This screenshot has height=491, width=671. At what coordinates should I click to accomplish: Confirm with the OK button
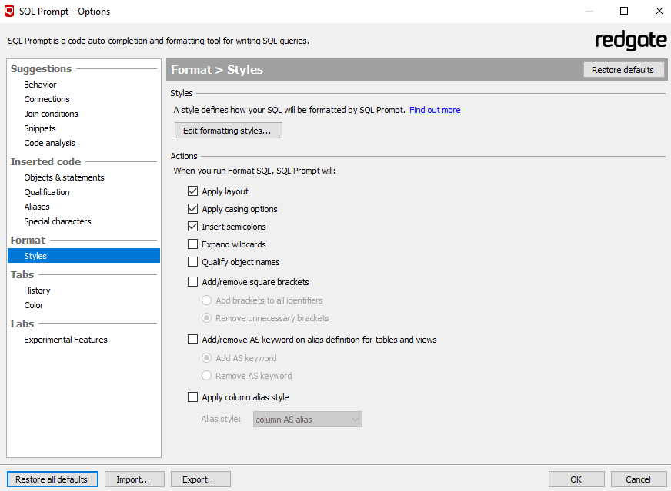click(x=576, y=479)
